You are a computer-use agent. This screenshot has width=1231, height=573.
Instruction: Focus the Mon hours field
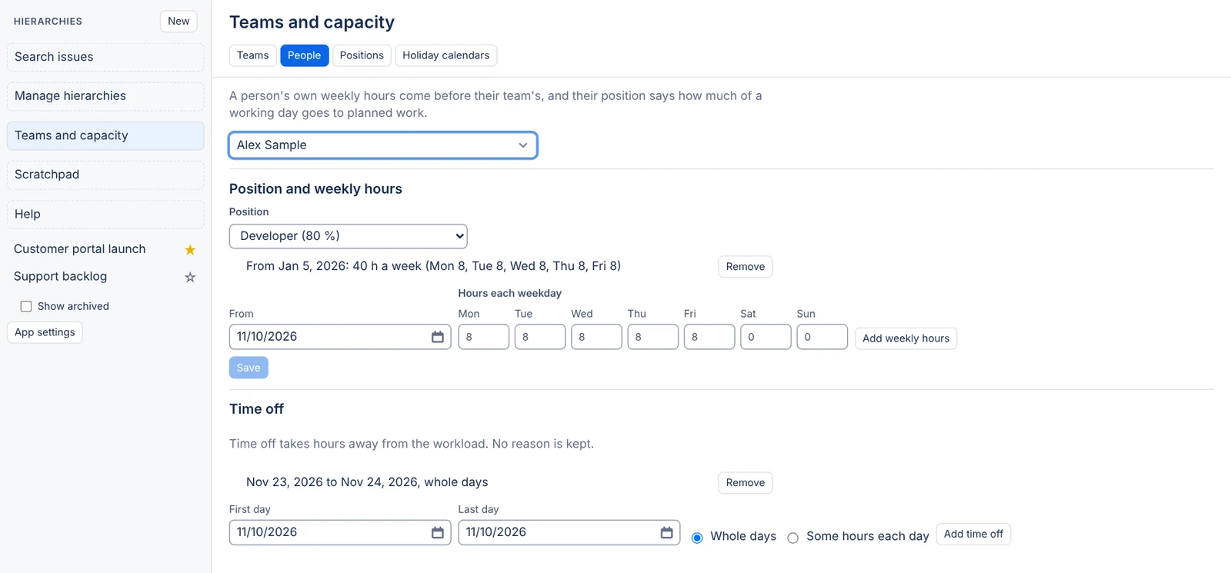coord(483,337)
